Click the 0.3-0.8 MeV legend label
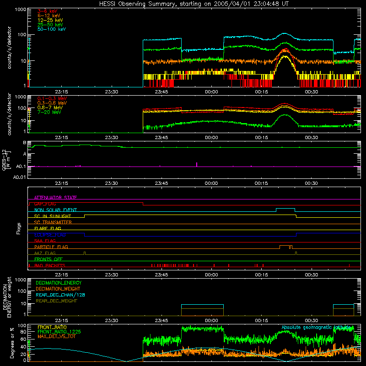Image resolution: width=366 pixels, height=366 pixels. [x=52, y=103]
